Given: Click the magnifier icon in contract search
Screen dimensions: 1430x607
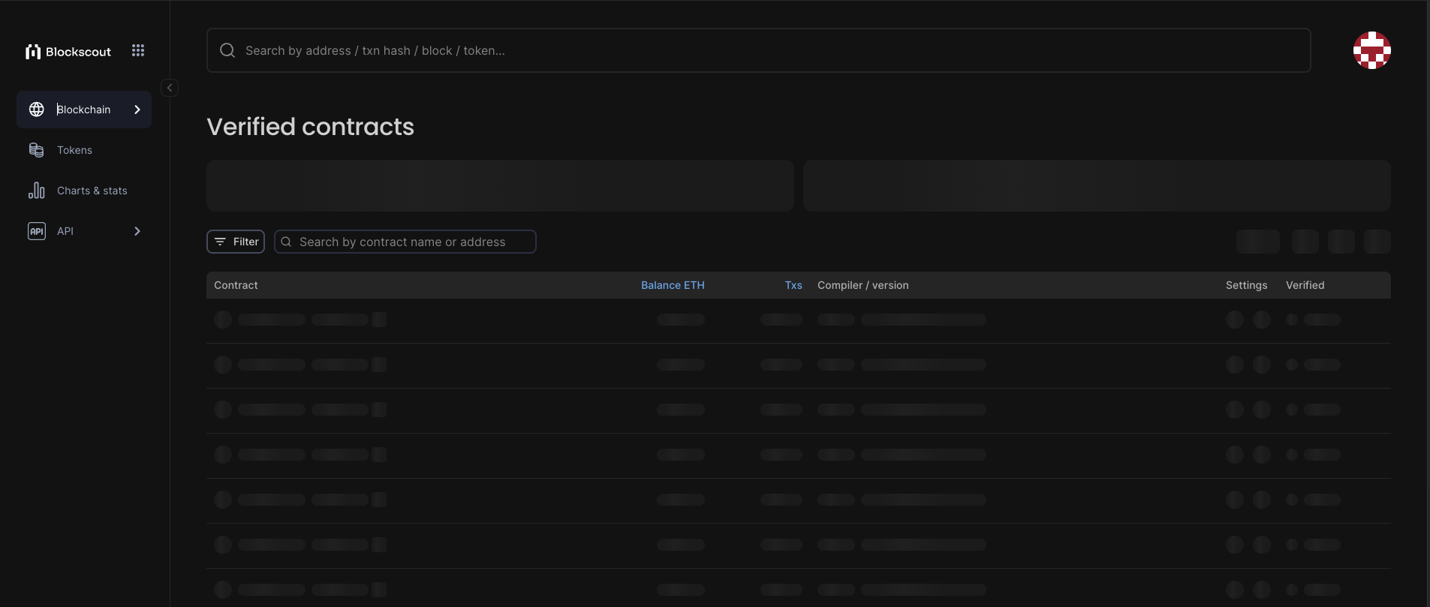Looking at the screenshot, I should [x=286, y=242].
